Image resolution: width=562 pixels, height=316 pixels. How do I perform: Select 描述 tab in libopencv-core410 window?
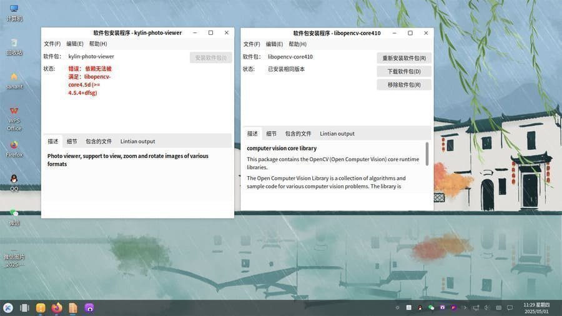252,133
